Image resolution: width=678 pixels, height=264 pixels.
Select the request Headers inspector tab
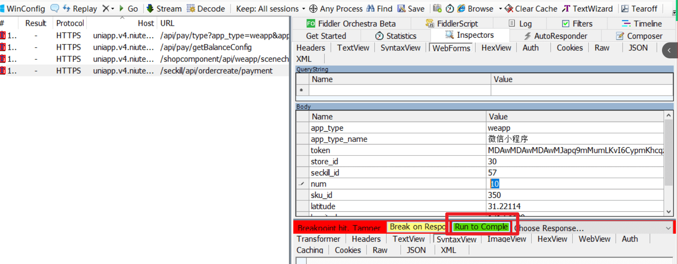click(311, 48)
